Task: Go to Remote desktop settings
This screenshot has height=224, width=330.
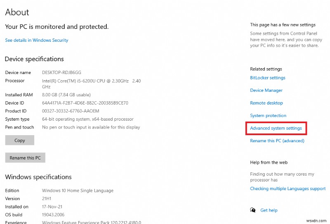Action: click(266, 103)
